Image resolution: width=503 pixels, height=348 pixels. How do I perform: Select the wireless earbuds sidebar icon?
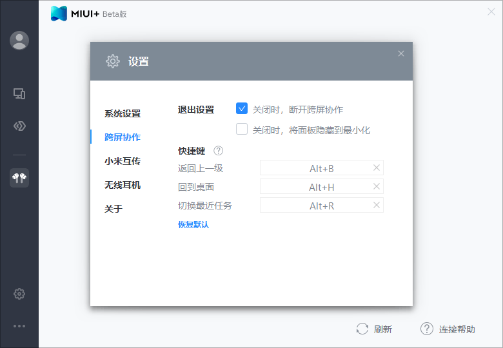19,177
